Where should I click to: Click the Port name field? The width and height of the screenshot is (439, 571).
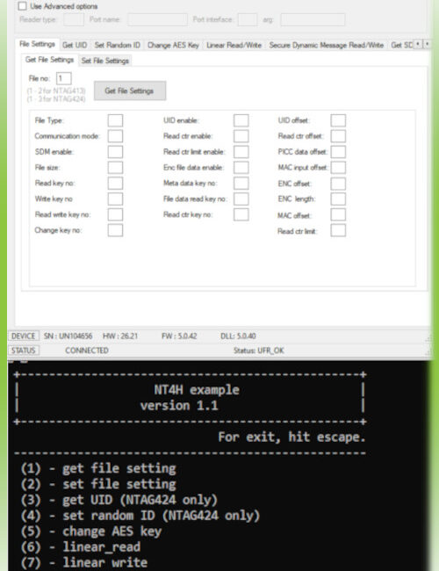click(157, 19)
